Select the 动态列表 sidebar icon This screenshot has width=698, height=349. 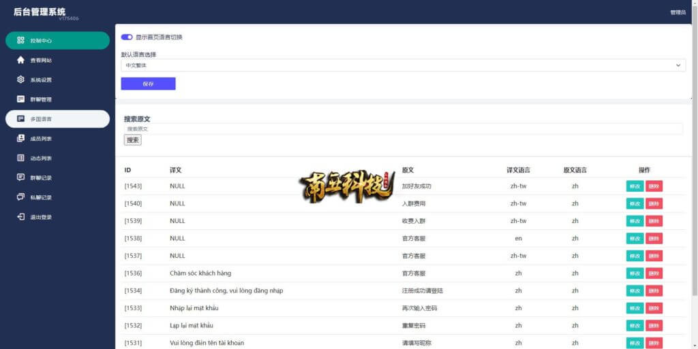(20, 158)
